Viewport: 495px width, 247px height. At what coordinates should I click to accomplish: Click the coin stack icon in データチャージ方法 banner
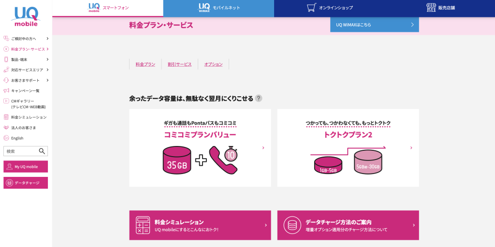click(x=292, y=225)
